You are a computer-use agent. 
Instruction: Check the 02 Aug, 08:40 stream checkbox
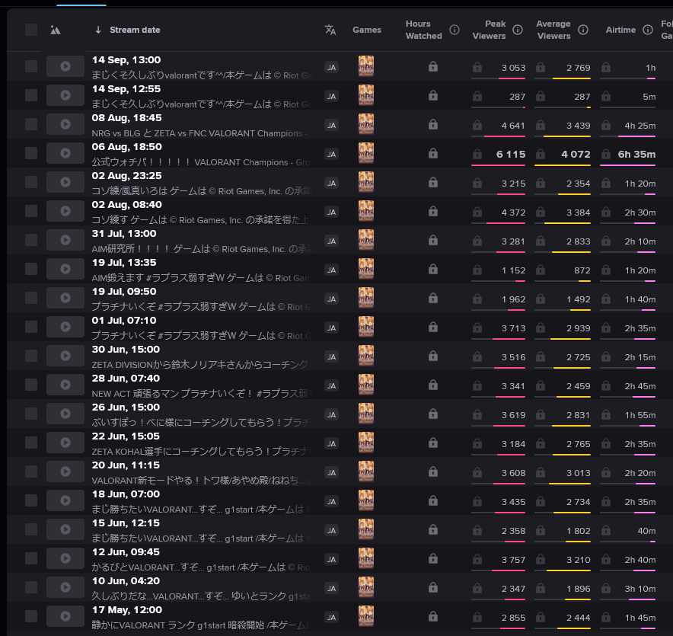click(x=31, y=211)
